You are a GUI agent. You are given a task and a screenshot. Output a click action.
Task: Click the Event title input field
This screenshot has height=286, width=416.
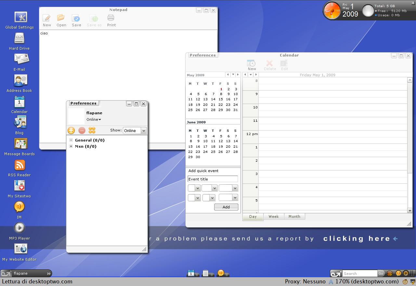coord(213,179)
